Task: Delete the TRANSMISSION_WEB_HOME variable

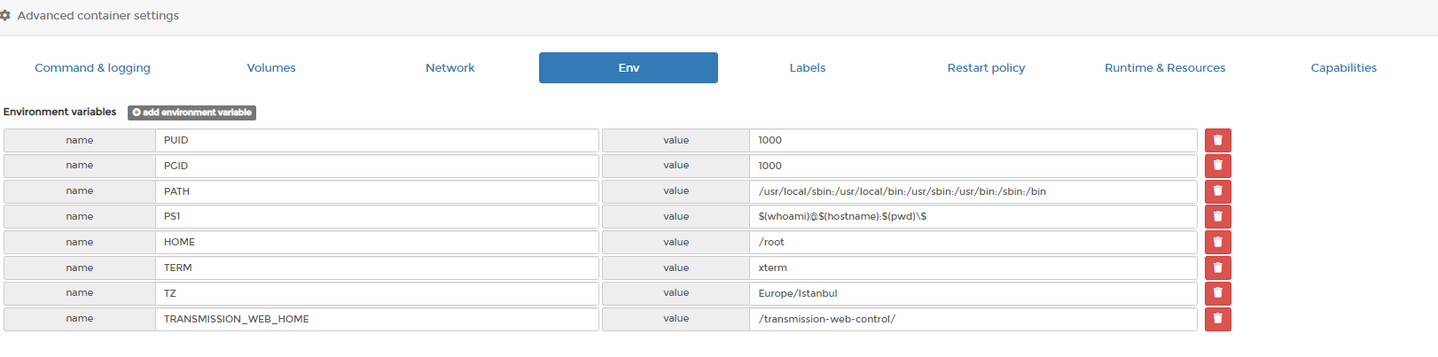Action: (x=1217, y=319)
